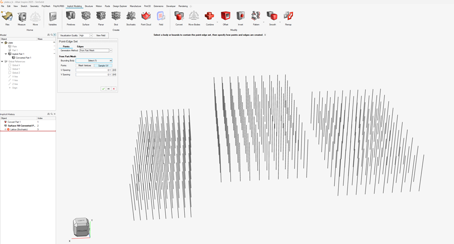The width and height of the screenshot is (454, 244).
Task: Open the Variables manager
Action: pos(53,17)
